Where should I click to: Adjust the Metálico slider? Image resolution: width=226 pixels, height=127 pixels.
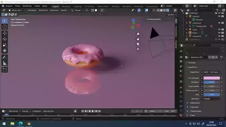coord(212,82)
